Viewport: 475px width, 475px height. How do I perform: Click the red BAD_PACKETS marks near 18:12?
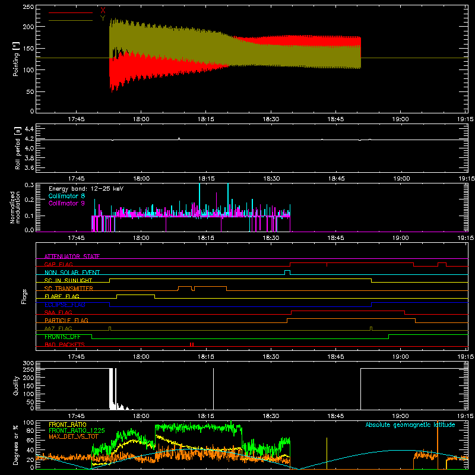[x=192, y=344]
